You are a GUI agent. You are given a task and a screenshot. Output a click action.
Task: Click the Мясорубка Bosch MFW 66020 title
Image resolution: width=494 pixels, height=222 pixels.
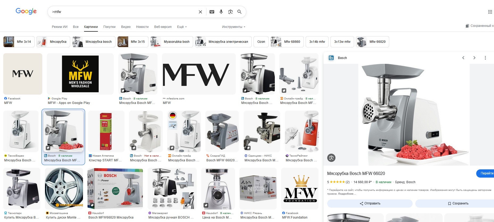(356, 173)
